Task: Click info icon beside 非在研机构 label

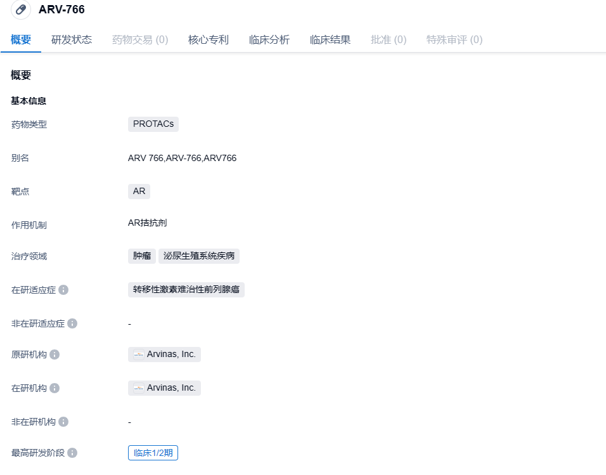Action: (x=63, y=422)
